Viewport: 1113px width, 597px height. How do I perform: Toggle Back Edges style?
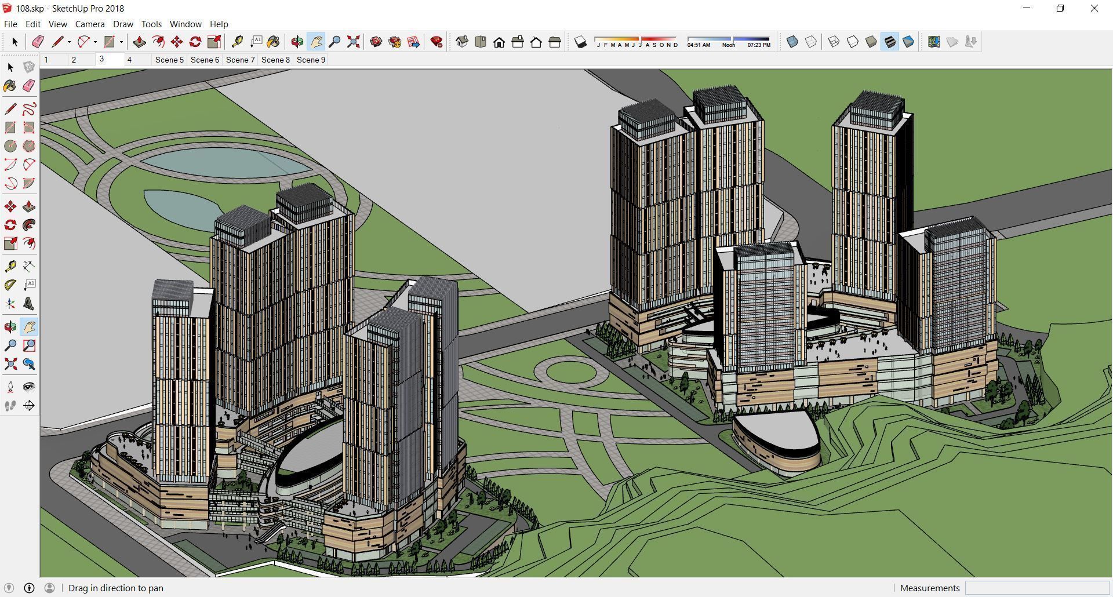pos(811,42)
